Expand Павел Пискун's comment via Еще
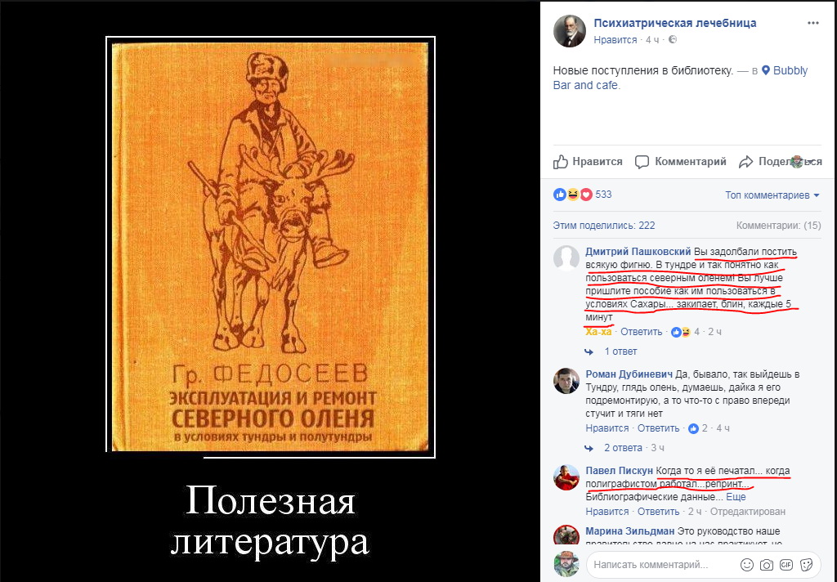This screenshot has width=837, height=582. pyautogui.click(x=736, y=496)
